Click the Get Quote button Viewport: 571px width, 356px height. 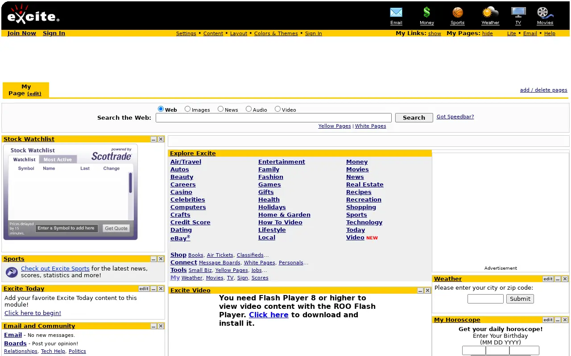click(x=116, y=228)
